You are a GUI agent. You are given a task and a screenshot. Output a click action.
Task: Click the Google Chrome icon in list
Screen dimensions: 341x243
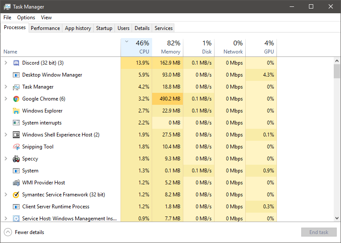click(x=16, y=99)
